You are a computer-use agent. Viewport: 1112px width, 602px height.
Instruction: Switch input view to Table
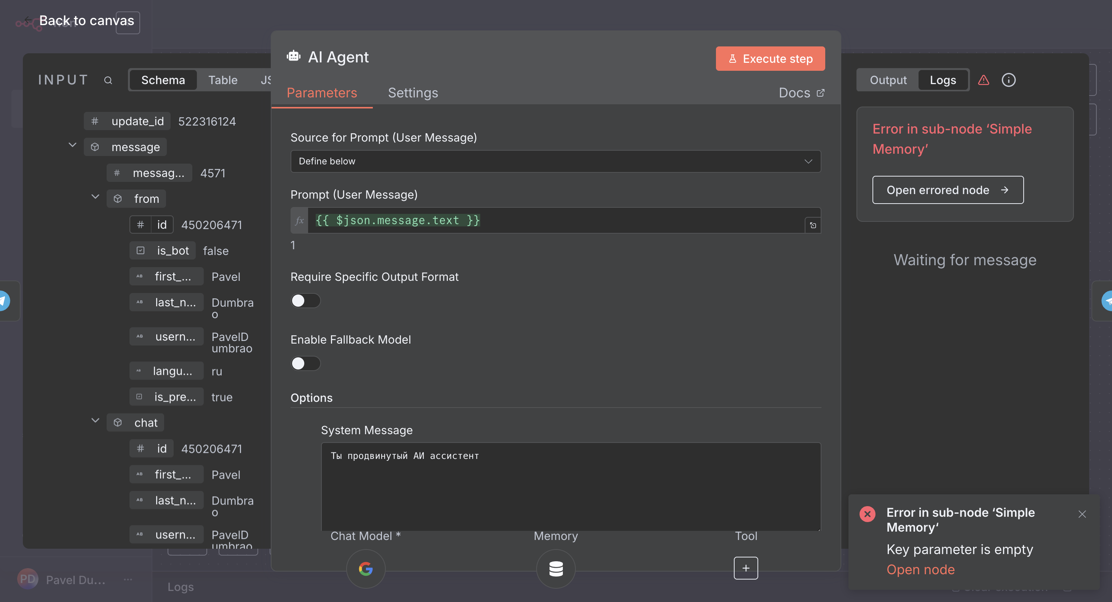[223, 80]
